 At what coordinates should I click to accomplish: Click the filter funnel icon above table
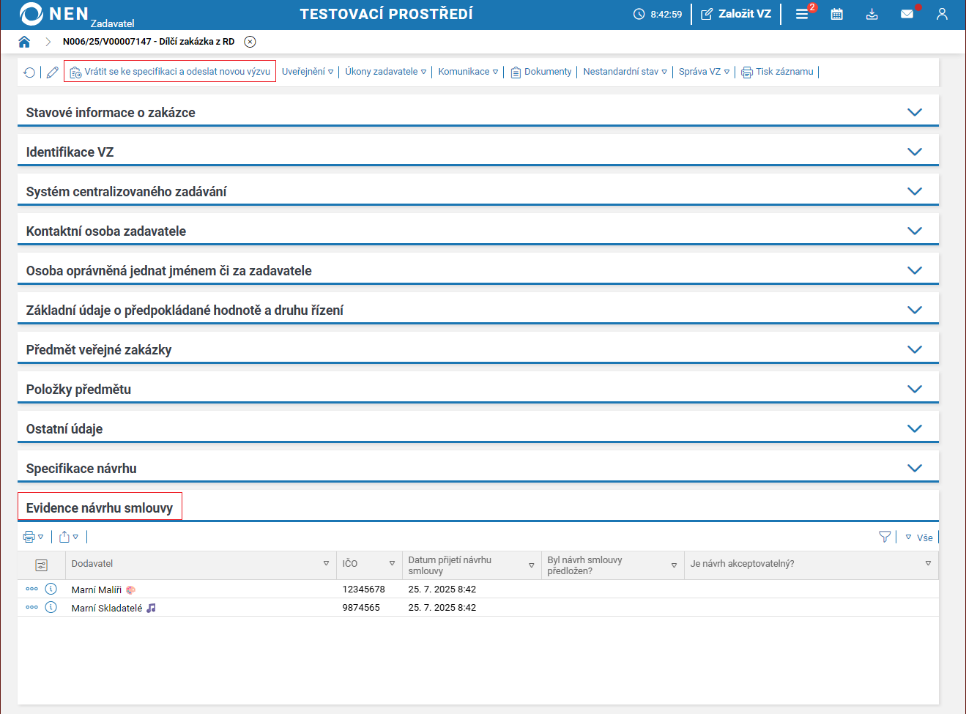(x=885, y=537)
